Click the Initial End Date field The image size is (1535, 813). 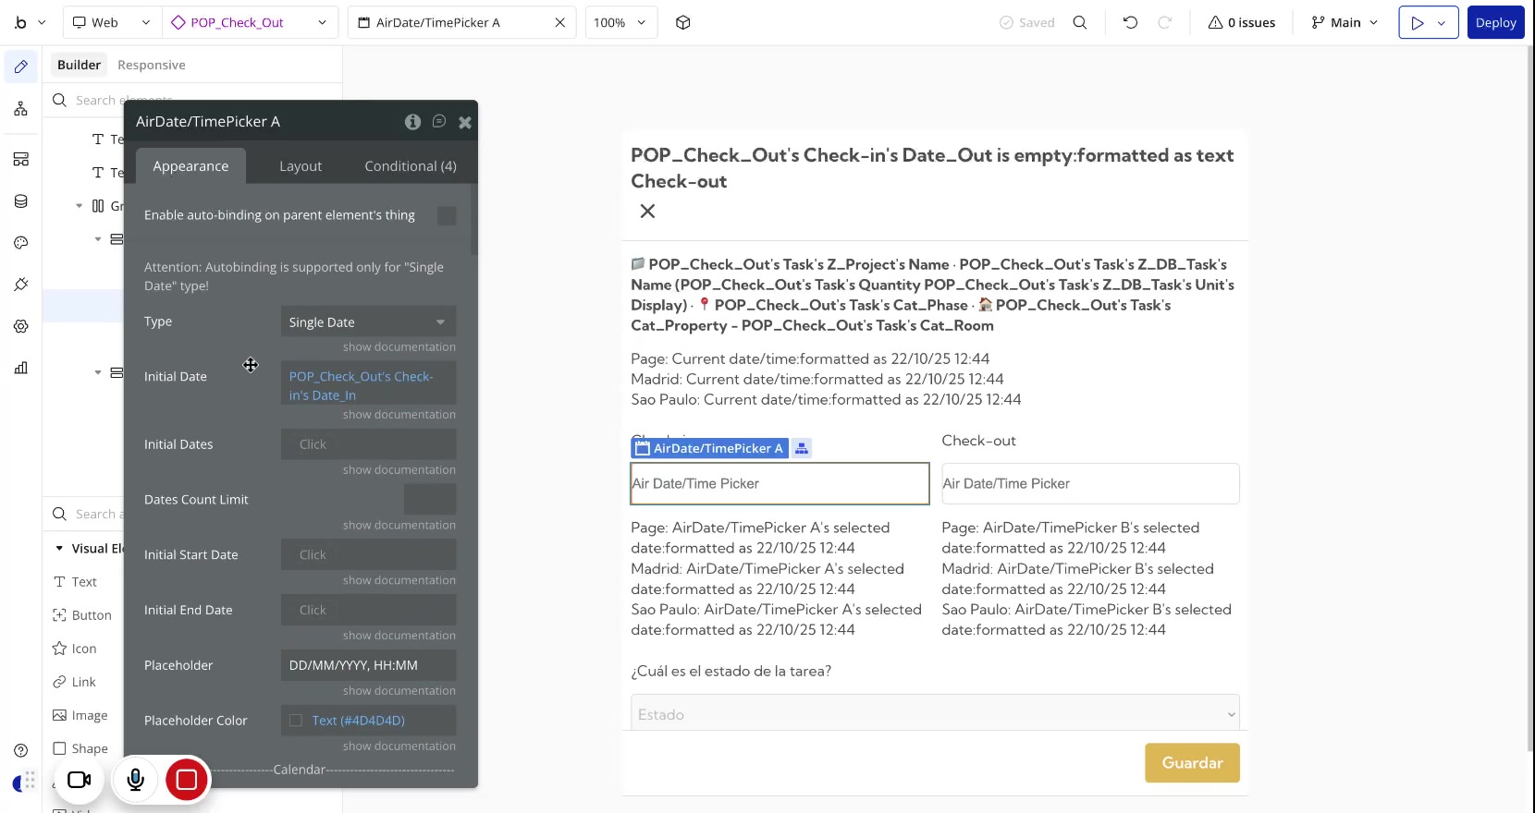click(x=368, y=610)
